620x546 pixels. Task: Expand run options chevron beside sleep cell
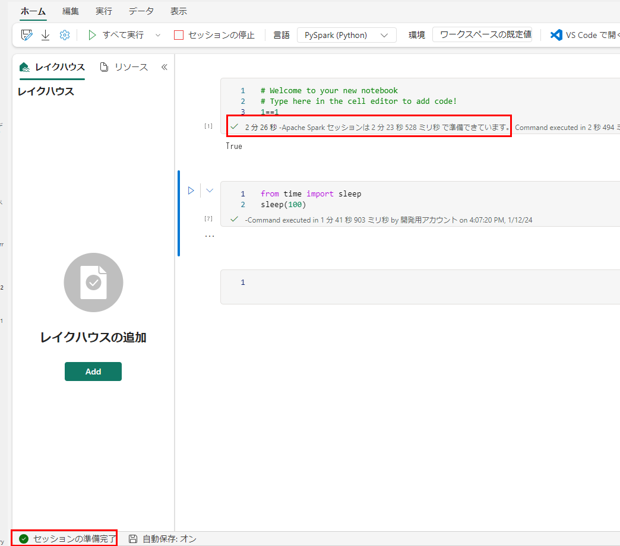[x=210, y=191]
